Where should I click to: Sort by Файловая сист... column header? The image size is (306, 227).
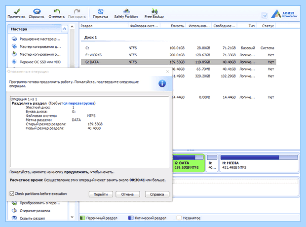144,26
